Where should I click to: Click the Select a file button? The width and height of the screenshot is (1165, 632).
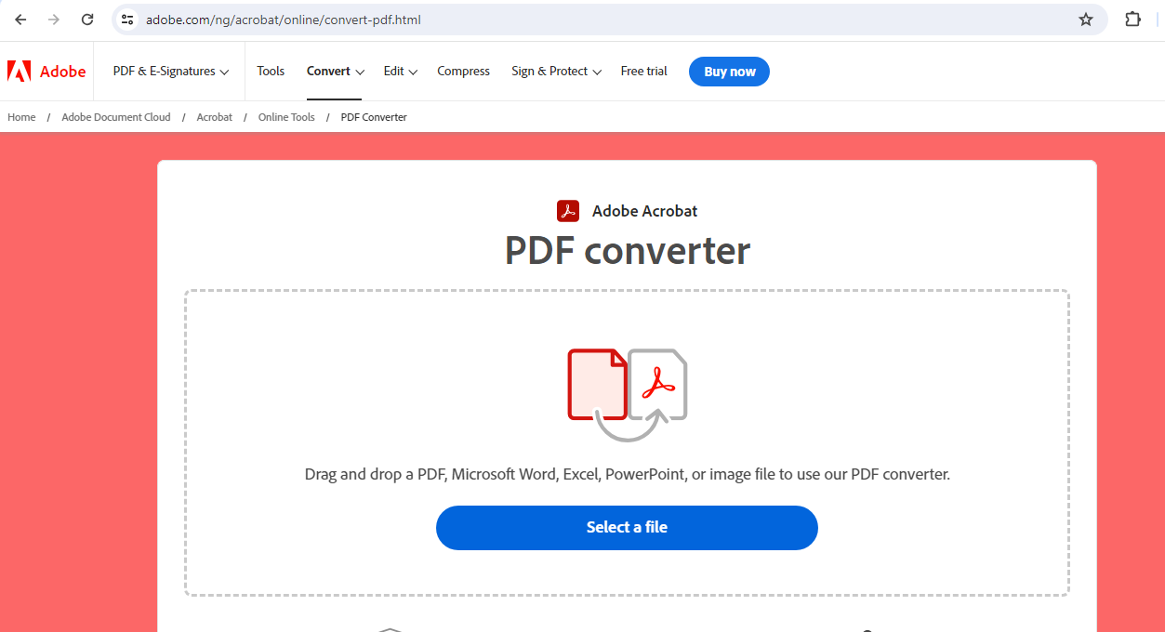point(627,528)
